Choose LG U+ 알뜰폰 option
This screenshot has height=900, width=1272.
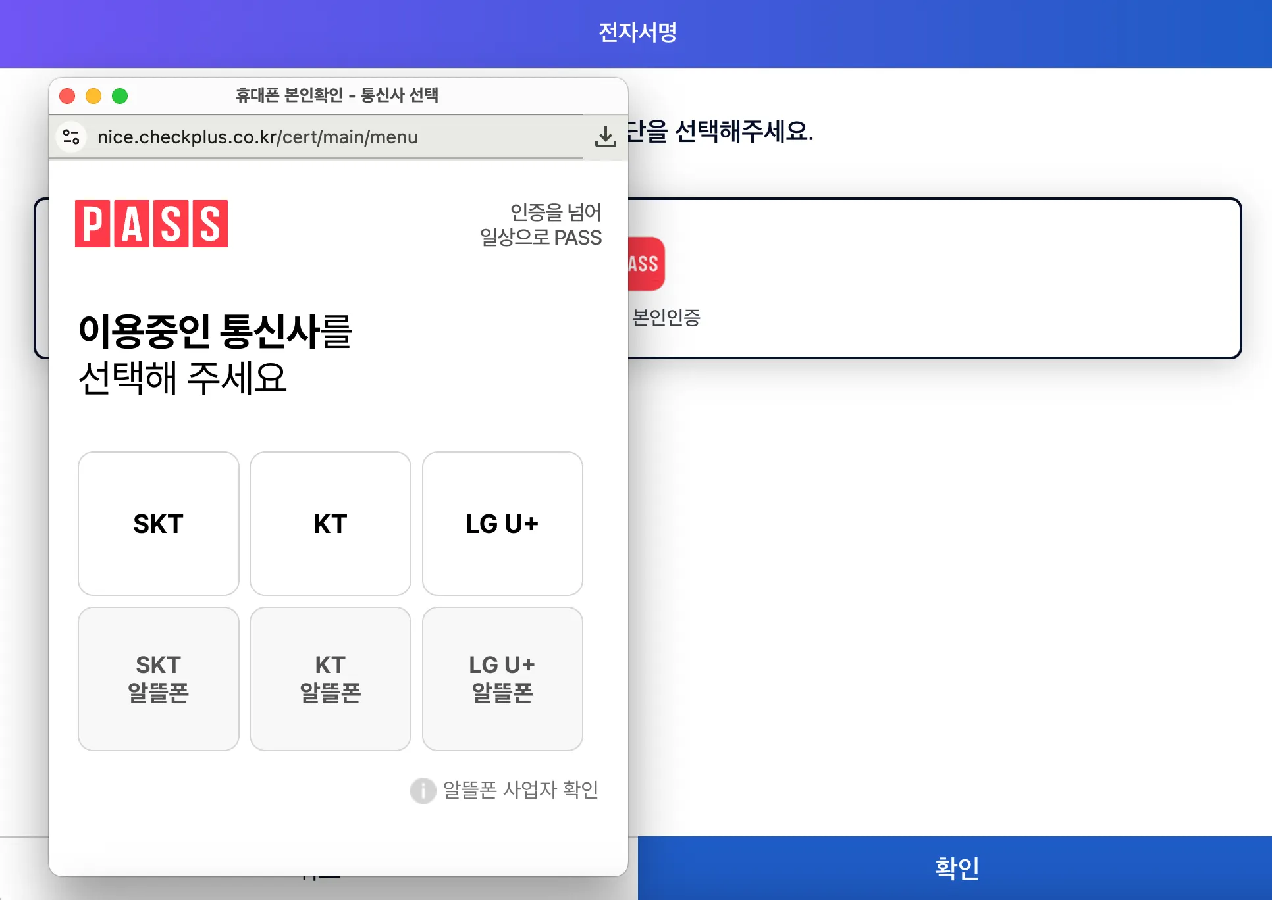tap(502, 678)
